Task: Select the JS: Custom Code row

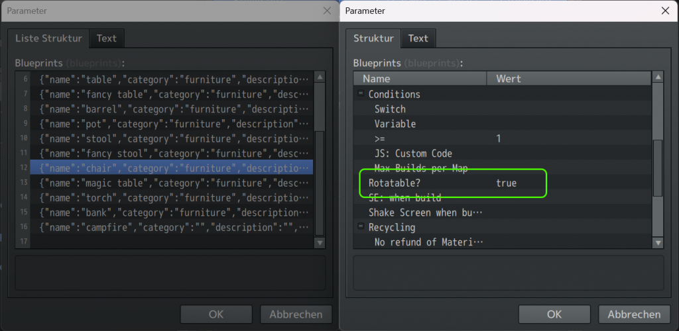Action: [x=413, y=154]
